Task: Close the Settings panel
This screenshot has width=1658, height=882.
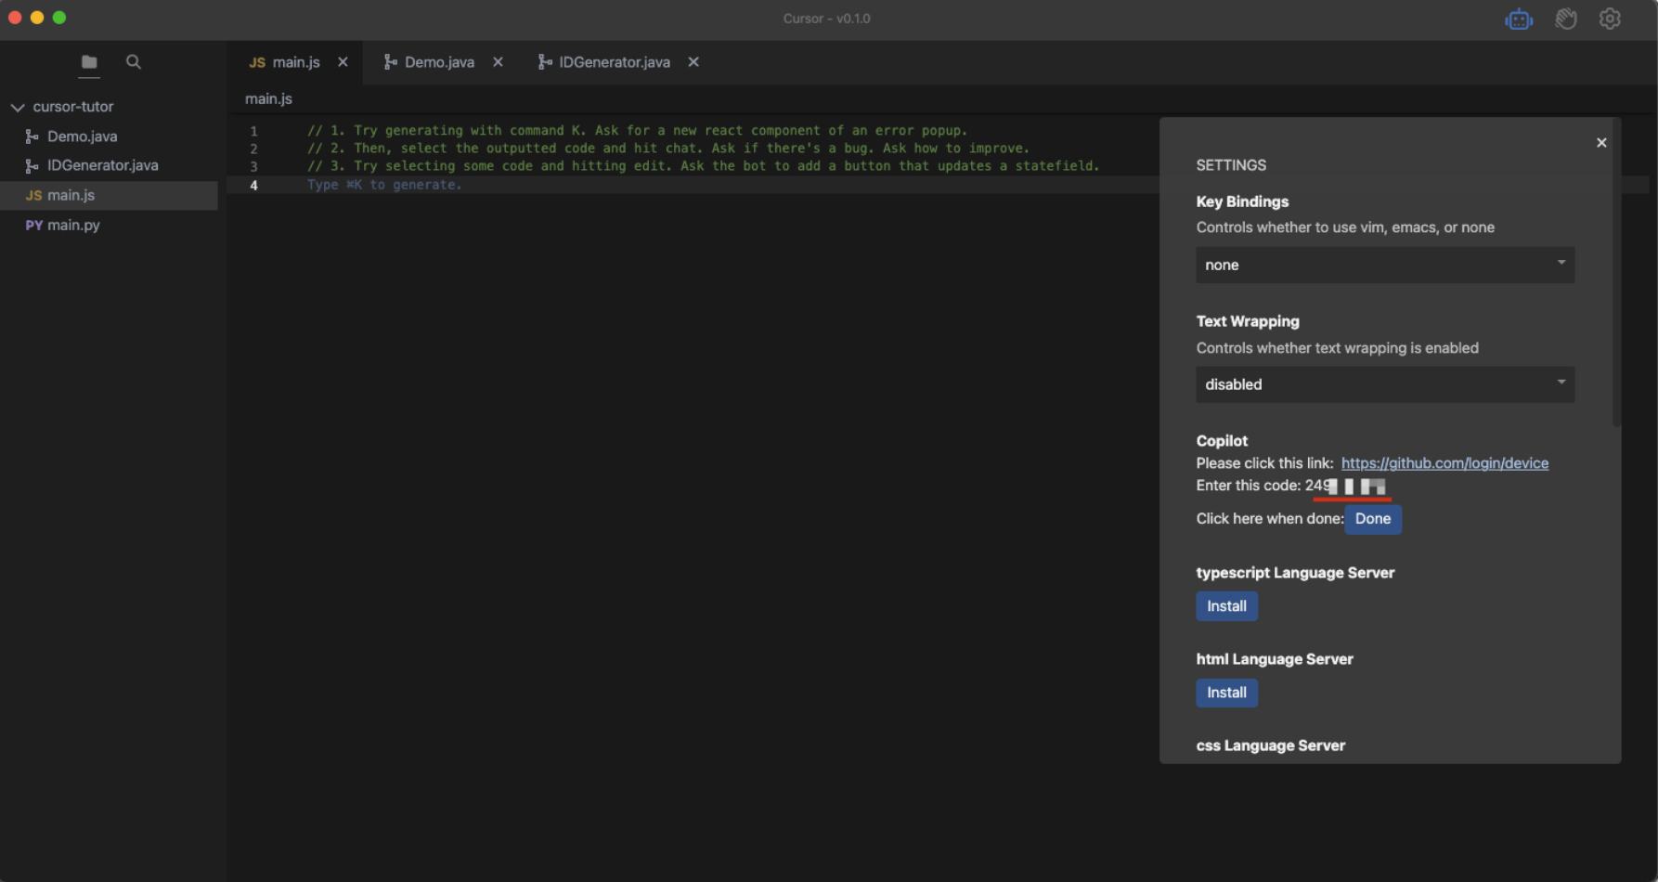Action: 1601,143
